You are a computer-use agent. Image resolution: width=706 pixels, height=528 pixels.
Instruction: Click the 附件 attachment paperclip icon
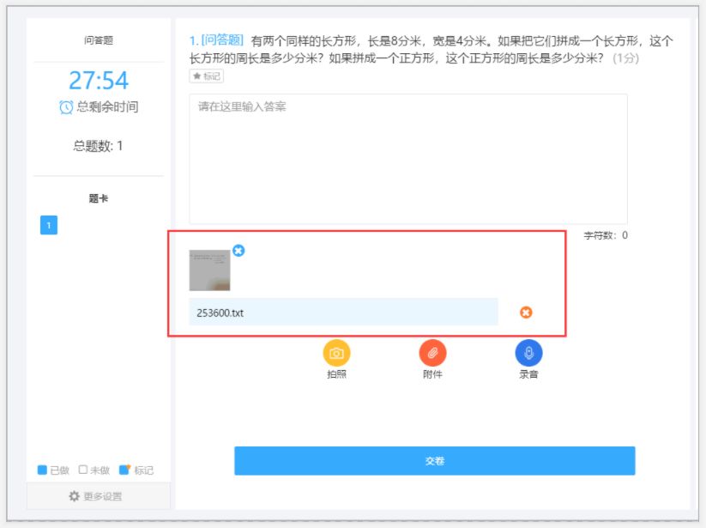point(432,353)
